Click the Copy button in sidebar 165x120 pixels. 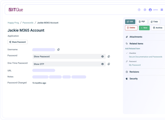pyautogui.click(x=154, y=22)
